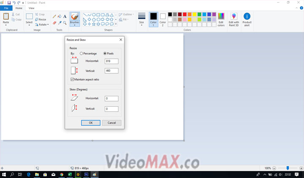Open the Action Center notifications
The image size is (304, 178).
[x=297, y=175]
